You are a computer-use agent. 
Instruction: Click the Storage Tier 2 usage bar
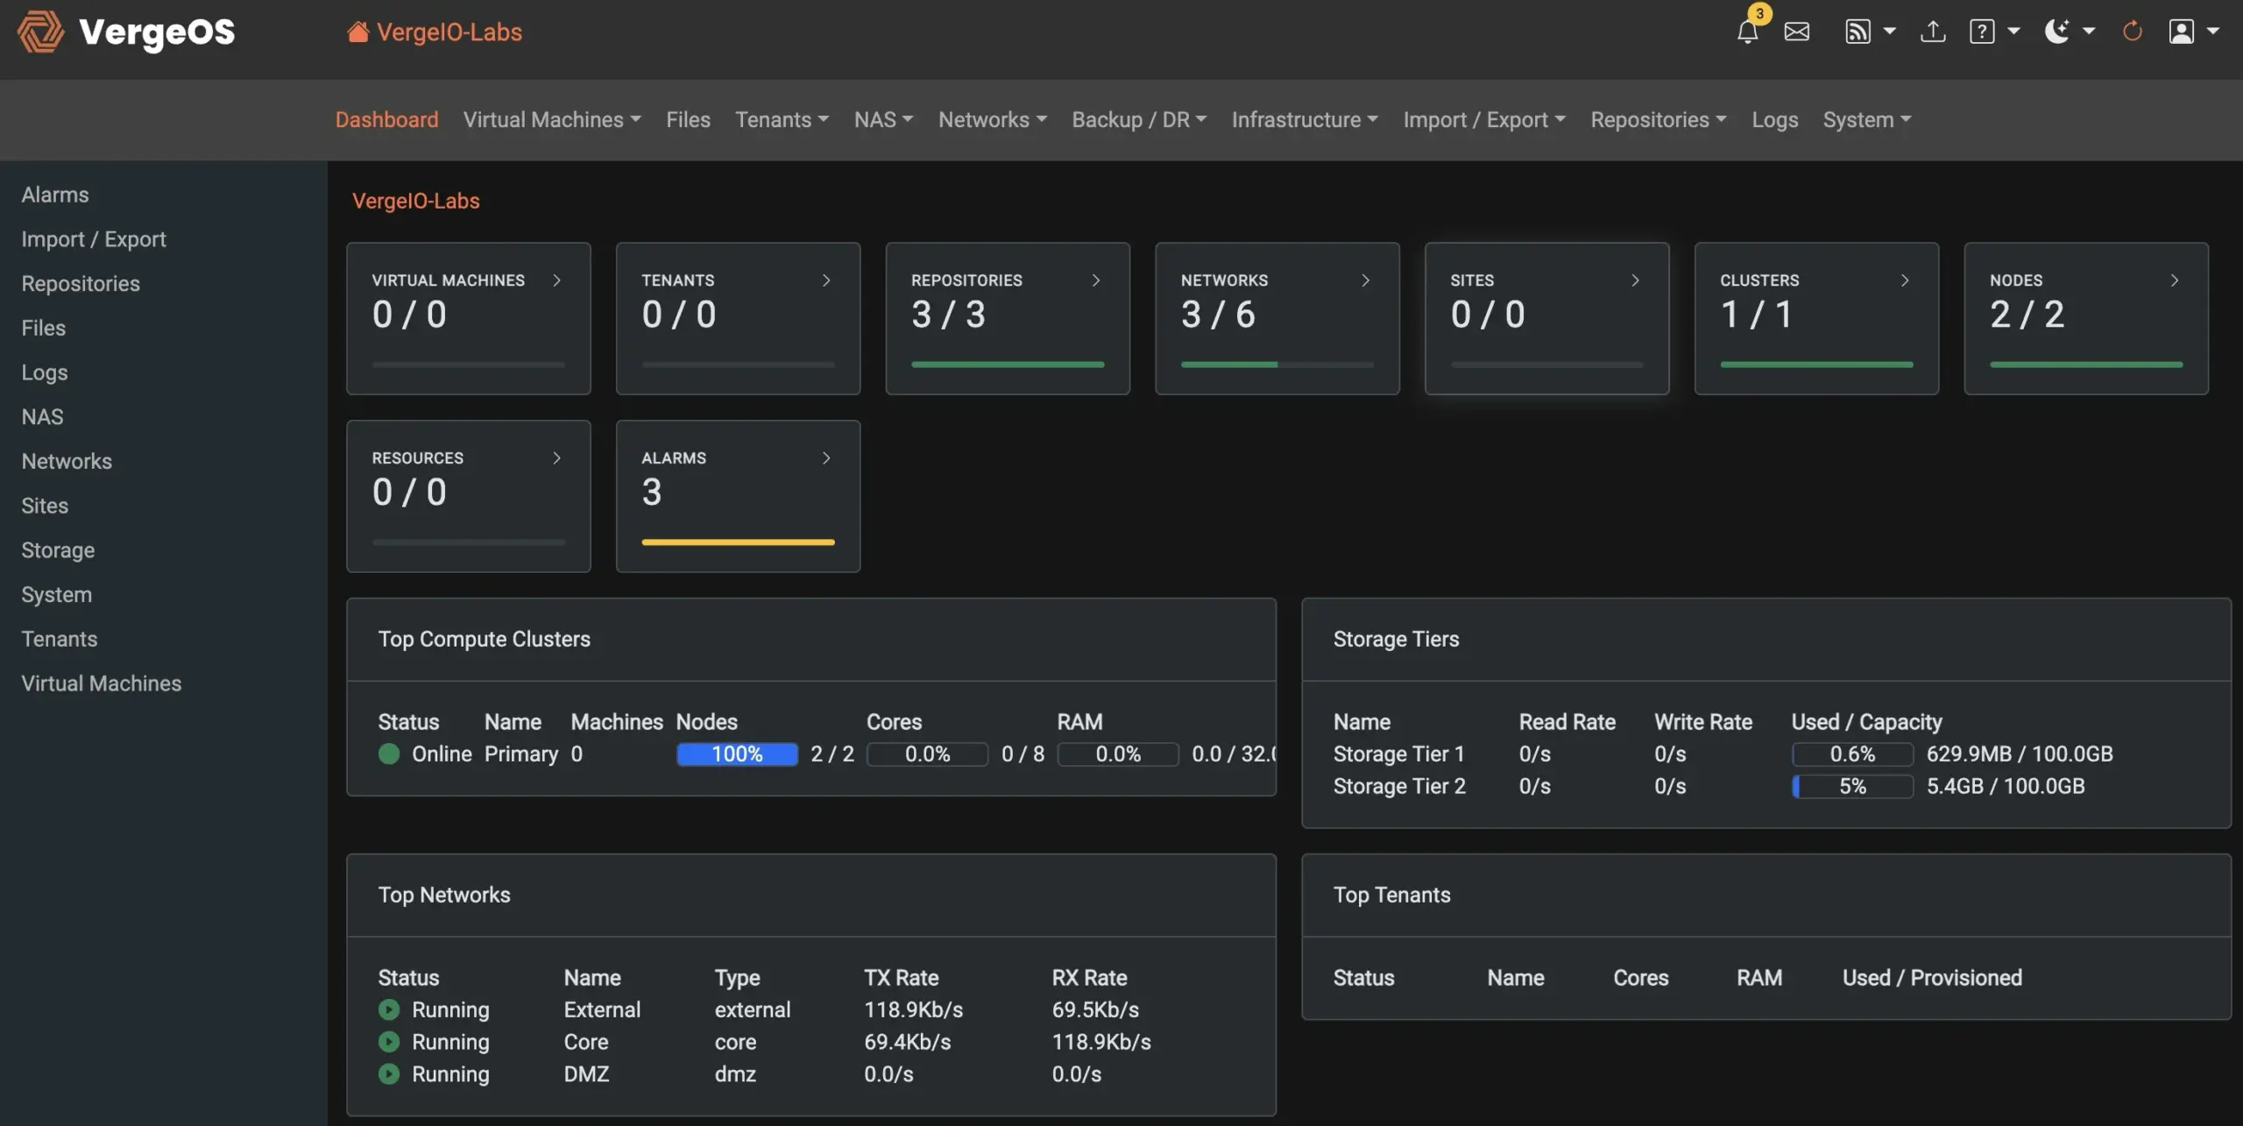click(1852, 786)
